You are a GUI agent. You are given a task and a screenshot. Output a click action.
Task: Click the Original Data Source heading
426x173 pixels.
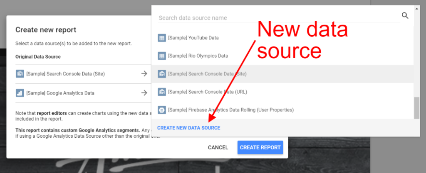coord(38,57)
